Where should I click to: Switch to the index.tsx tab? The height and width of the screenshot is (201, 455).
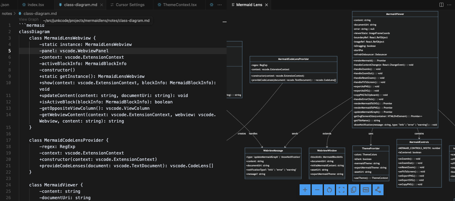tap(36, 4)
